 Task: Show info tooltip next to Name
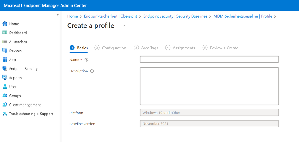[86, 60]
